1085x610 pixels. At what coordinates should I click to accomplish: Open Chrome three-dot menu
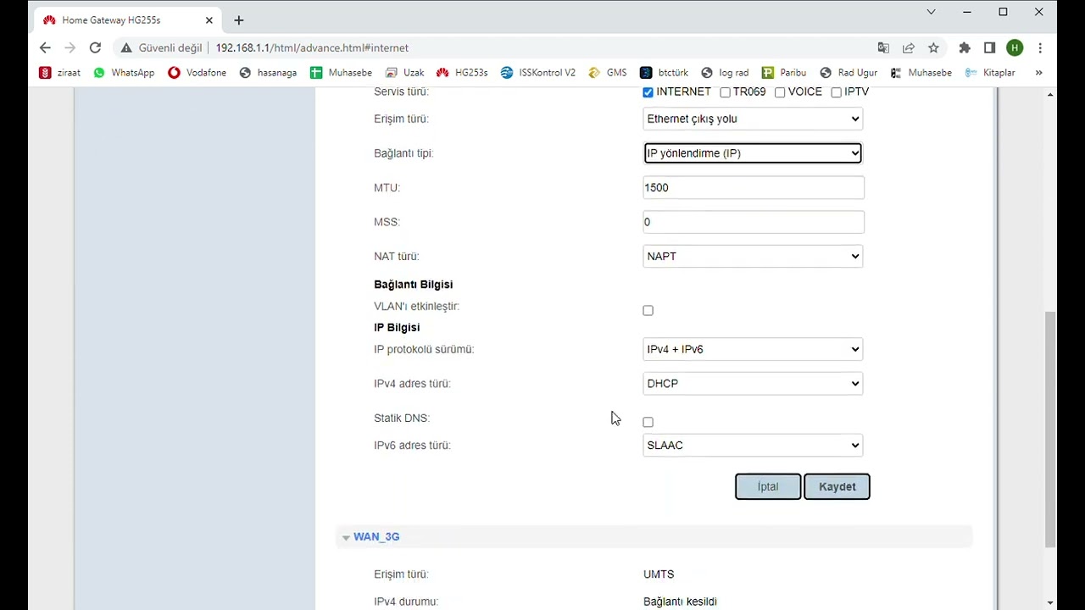click(x=1040, y=48)
